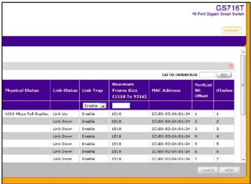Click the scrollbar up arrow
The image size is (251, 184).
243,52
